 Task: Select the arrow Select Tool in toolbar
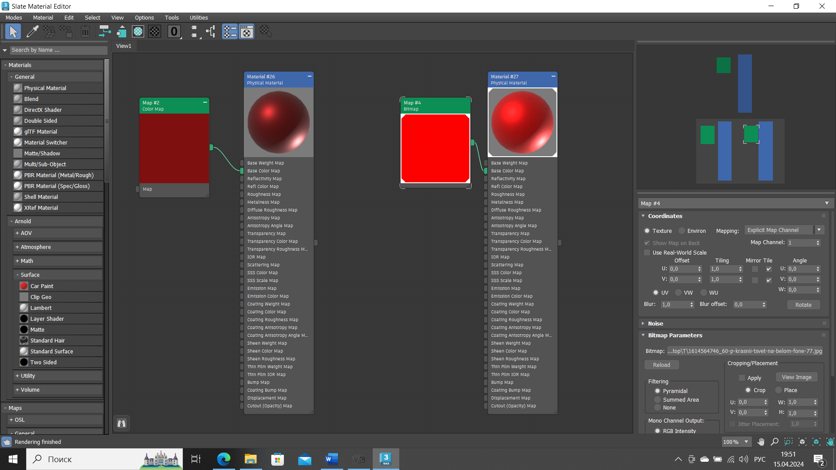pos(13,31)
